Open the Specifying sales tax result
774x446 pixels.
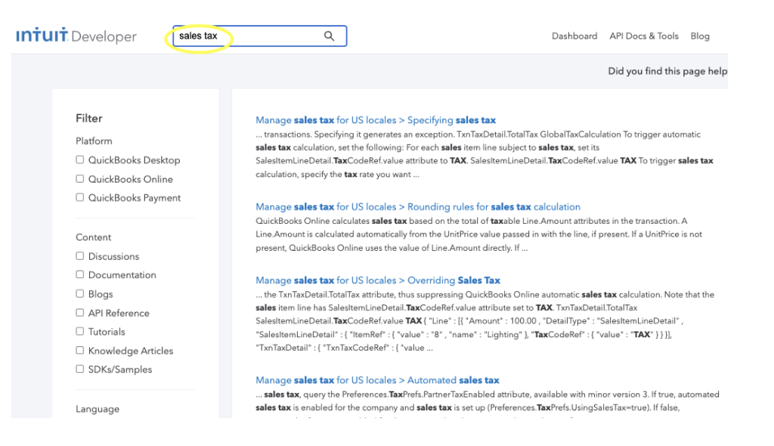coord(376,120)
